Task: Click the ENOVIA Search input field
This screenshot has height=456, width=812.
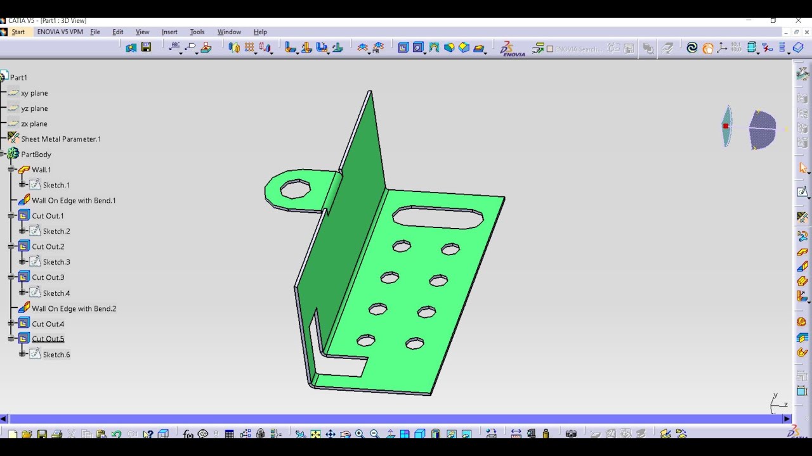Action: (578, 49)
